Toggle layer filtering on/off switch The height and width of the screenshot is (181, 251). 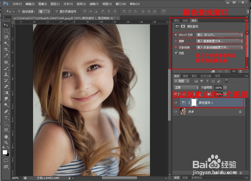coord(226,81)
